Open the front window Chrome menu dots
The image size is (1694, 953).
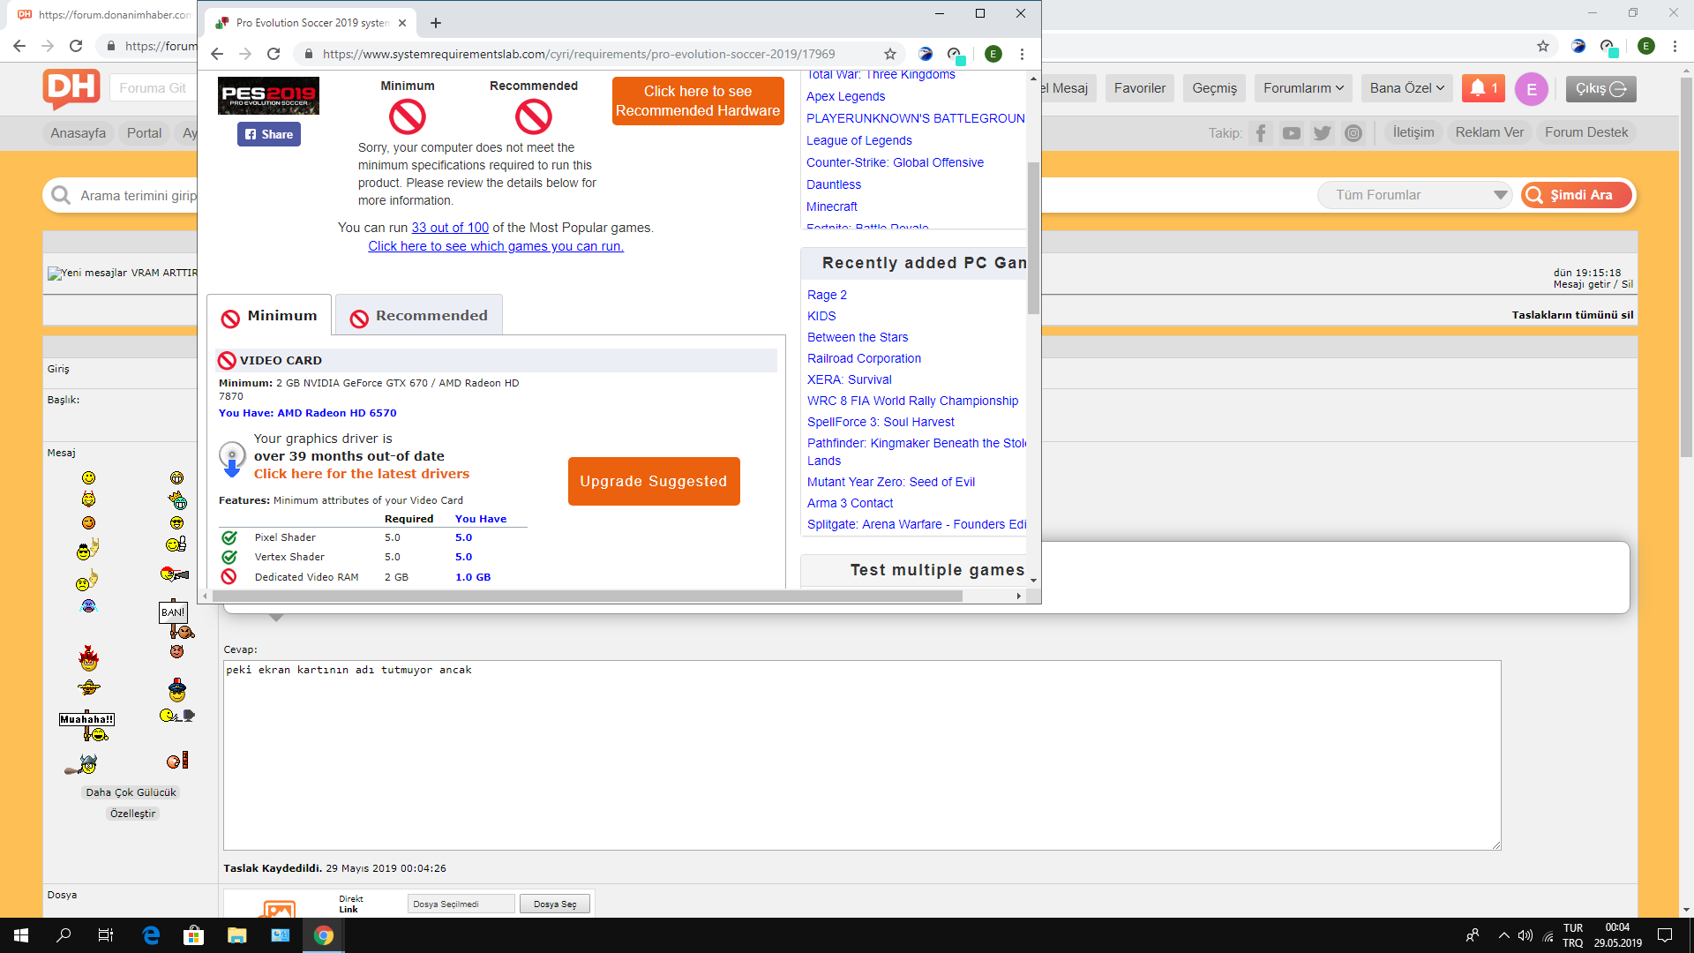point(1022,54)
